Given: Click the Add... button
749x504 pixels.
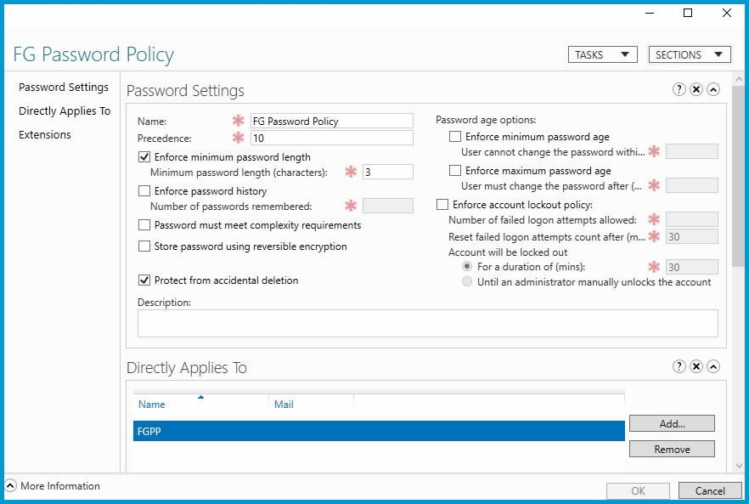Looking at the screenshot, I should (672, 423).
